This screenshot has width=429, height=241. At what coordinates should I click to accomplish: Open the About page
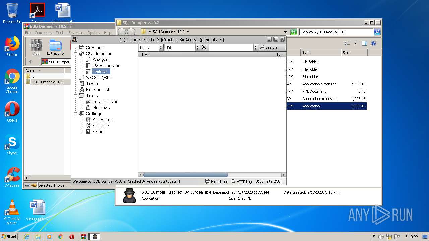(x=99, y=132)
